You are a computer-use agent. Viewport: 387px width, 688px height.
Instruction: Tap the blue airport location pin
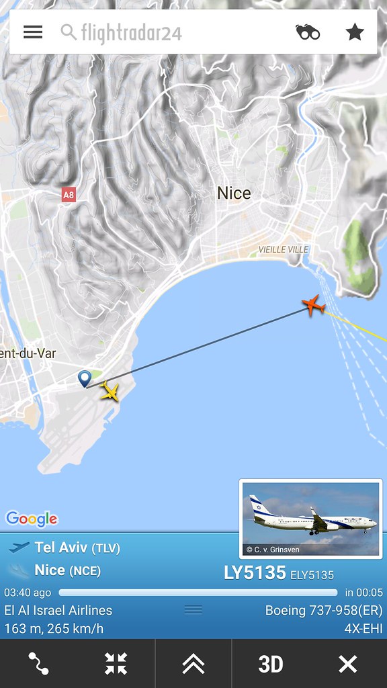(84, 378)
